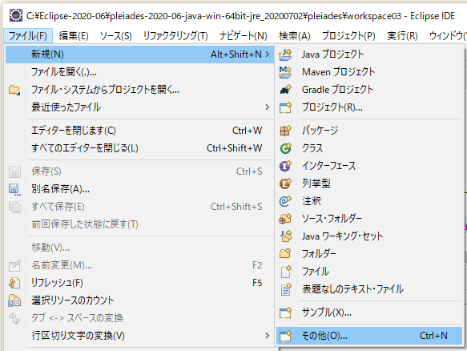This screenshot has width=467, height=351.
Task: Open the 新規(N) submenu arrow
Action: coord(268,54)
